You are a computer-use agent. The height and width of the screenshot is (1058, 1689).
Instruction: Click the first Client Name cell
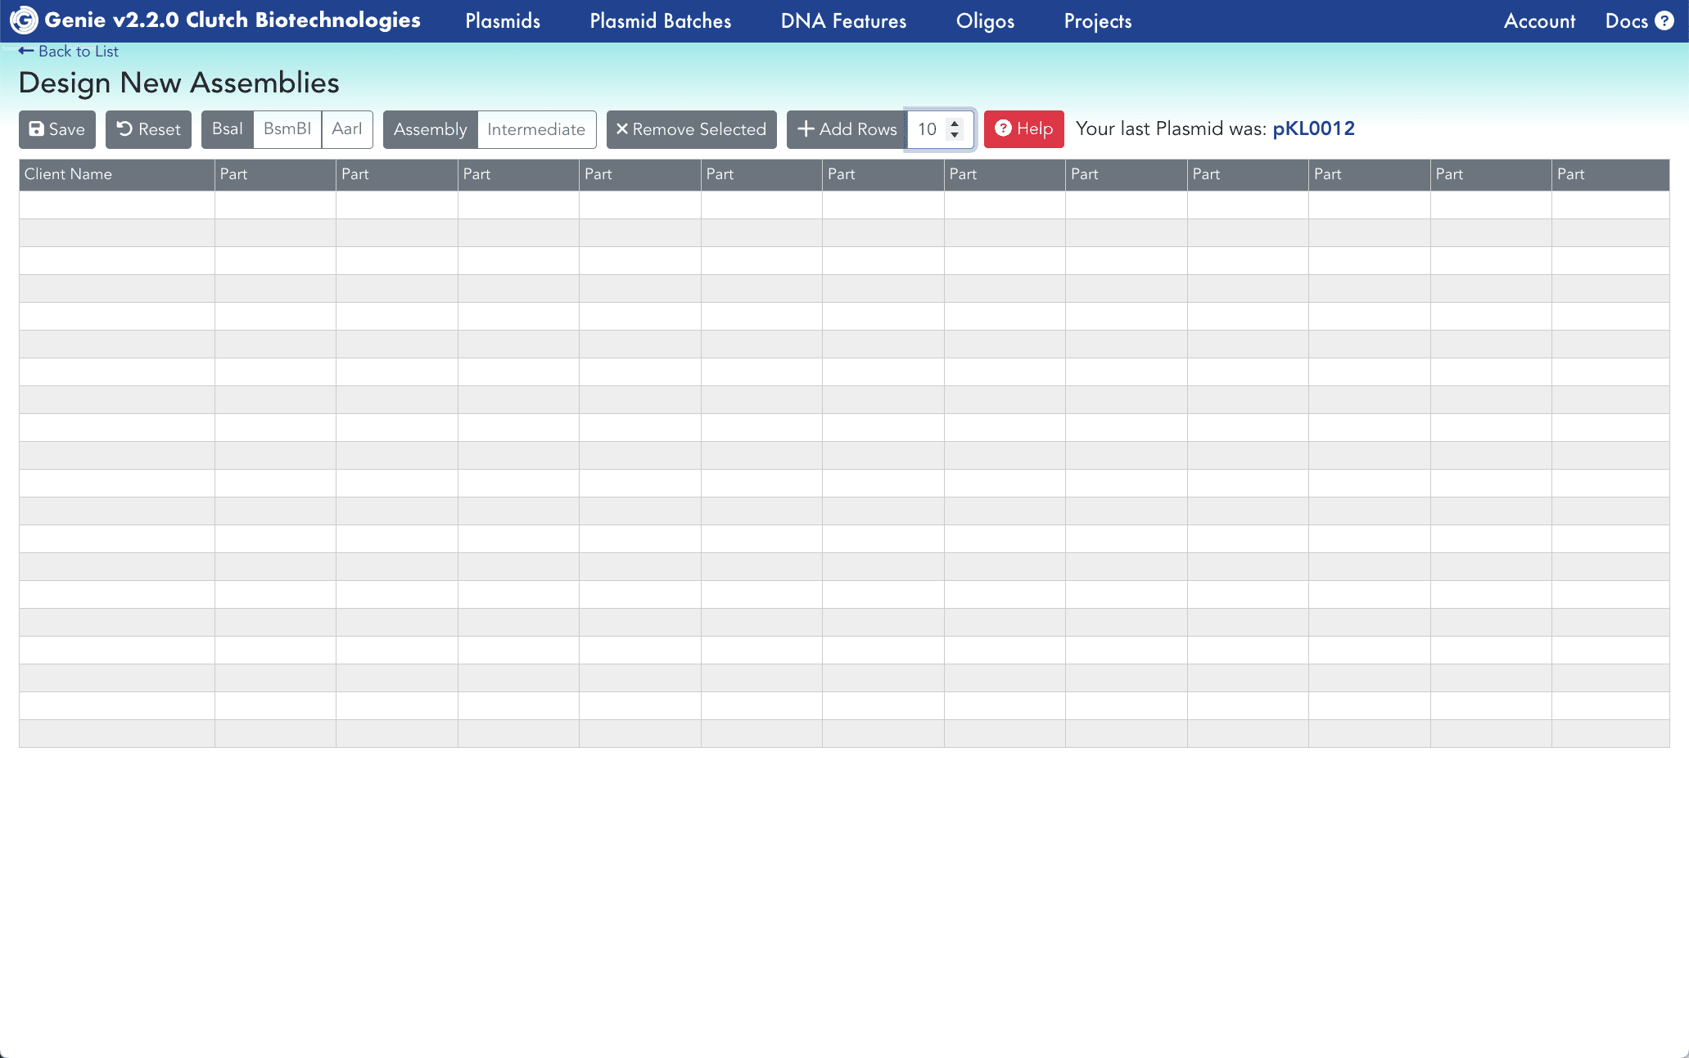click(117, 205)
